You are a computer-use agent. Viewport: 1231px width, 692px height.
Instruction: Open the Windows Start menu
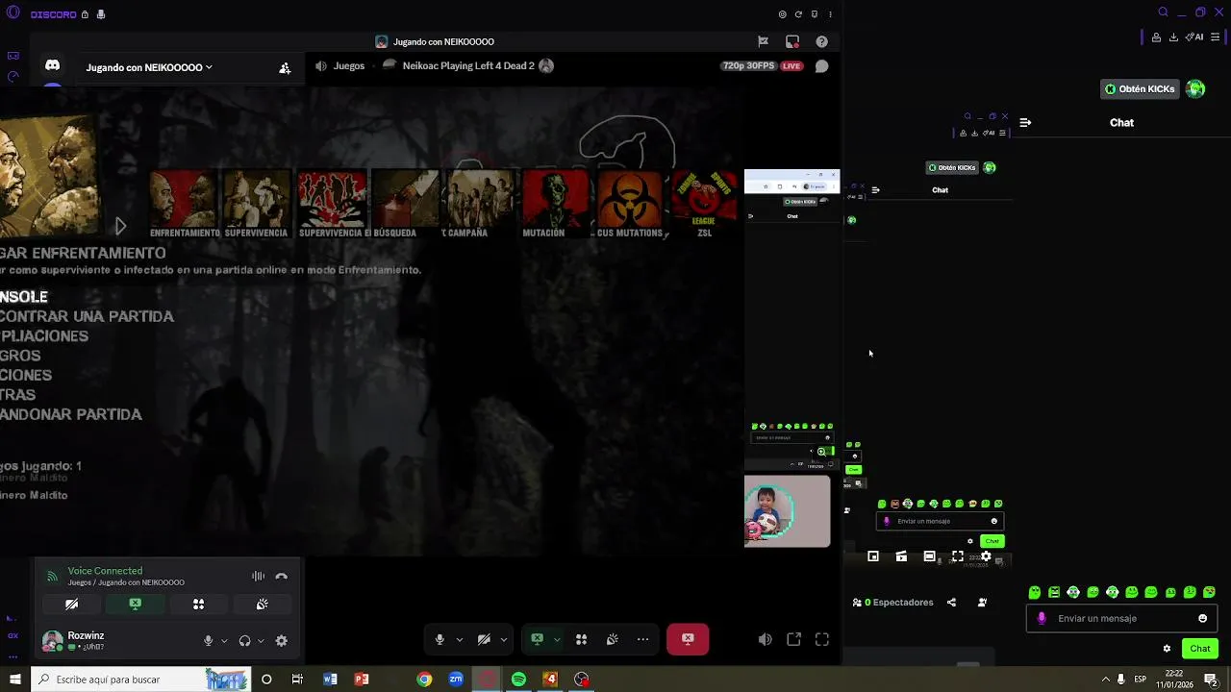point(14,680)
